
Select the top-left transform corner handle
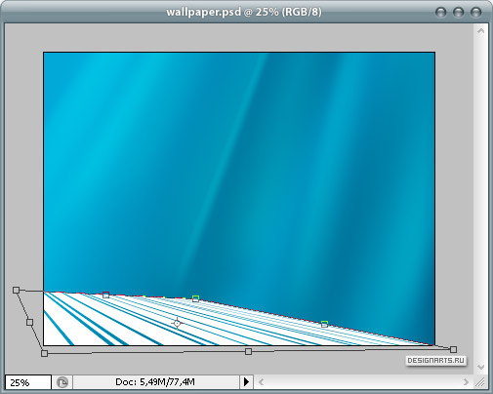(16, 290)
